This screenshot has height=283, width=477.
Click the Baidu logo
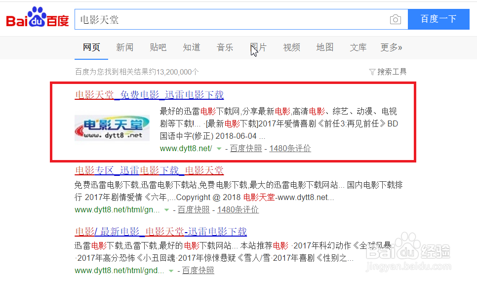38,17
